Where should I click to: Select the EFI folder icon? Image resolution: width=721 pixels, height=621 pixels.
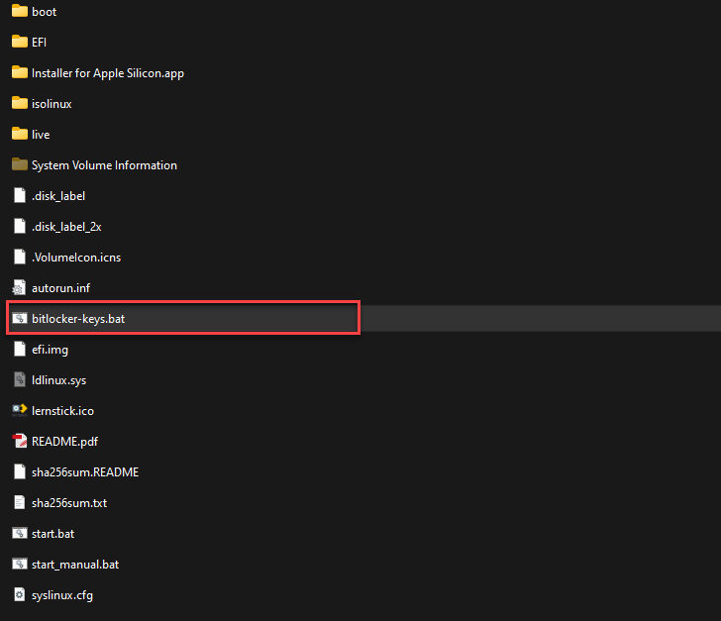pos(19,43)
